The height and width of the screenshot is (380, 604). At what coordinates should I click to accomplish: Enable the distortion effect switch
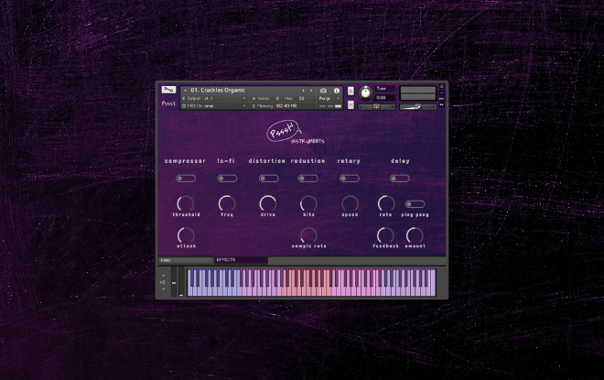click(268, 179)
